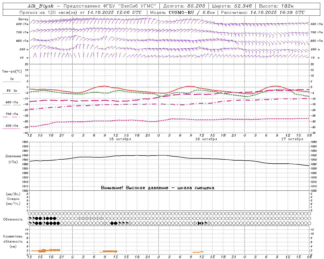Click the Долгота: 85.203 value
The width and height of the screenshot is (324, 259).
point(184,6)
